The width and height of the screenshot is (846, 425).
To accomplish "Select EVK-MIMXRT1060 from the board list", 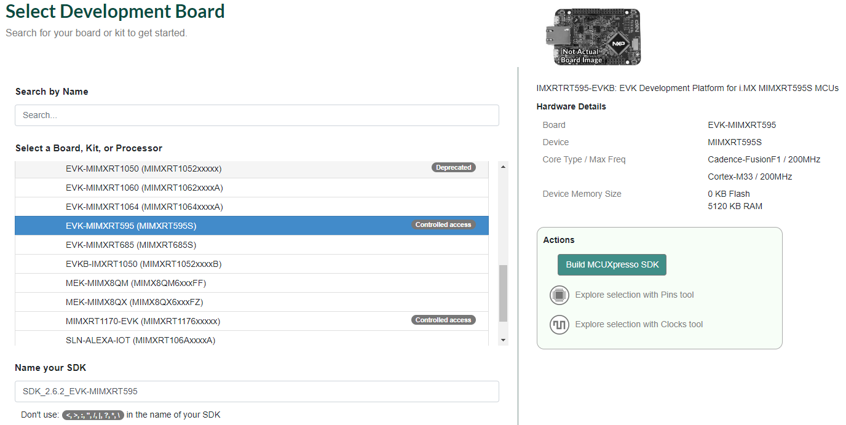I will point(144,188).
